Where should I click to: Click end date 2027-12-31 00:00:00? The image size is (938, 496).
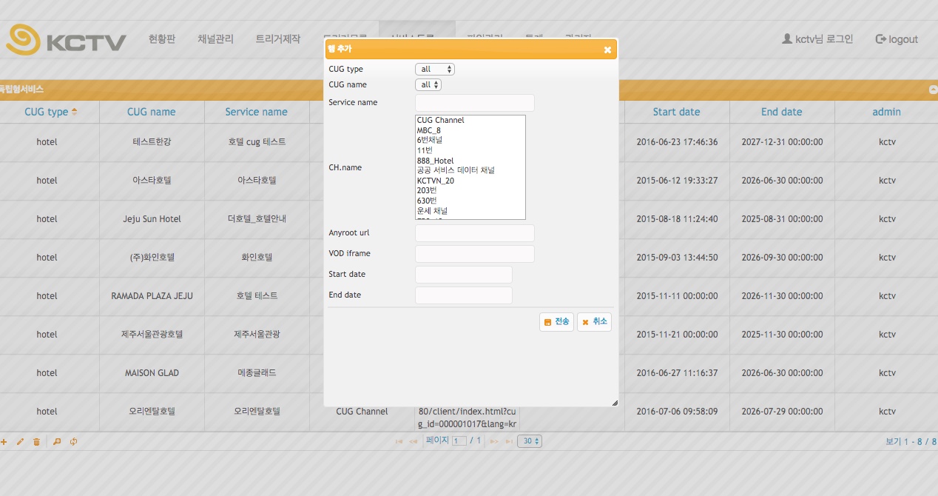[x=782, y=142]
